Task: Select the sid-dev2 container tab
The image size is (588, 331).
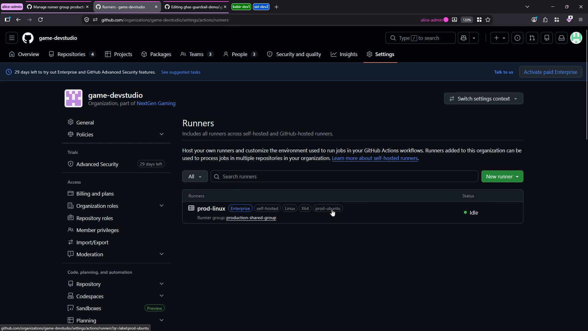Action: [x=261, y=7]
